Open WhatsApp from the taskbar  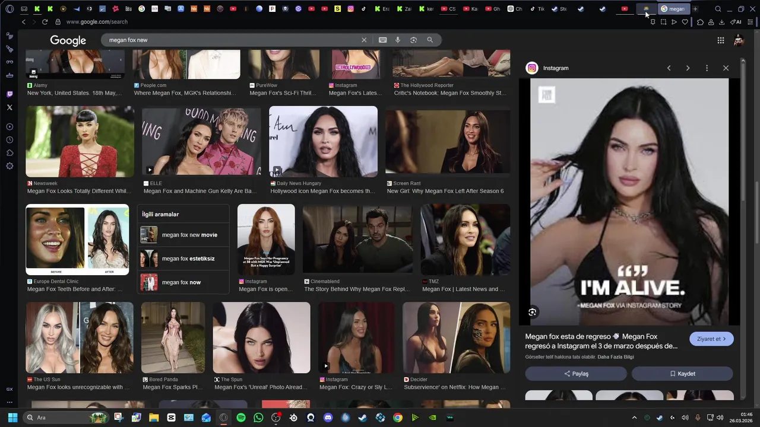point(258,418)
